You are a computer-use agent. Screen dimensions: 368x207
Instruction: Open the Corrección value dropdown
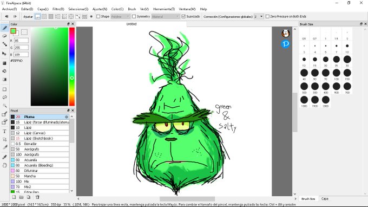point(259,16)
